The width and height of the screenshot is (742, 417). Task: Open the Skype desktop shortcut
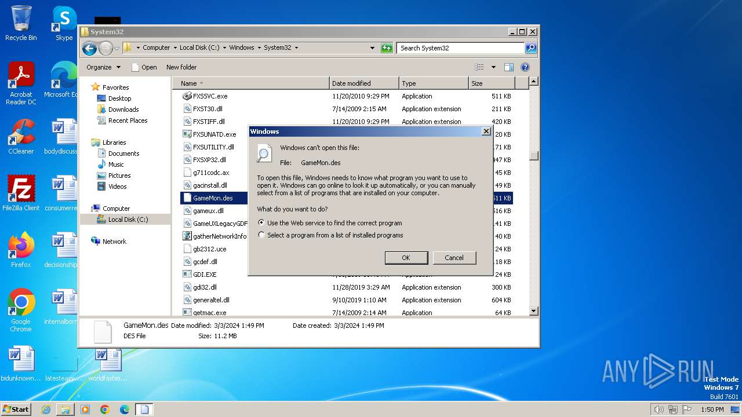pyautogui.click(x=64, y=23)
